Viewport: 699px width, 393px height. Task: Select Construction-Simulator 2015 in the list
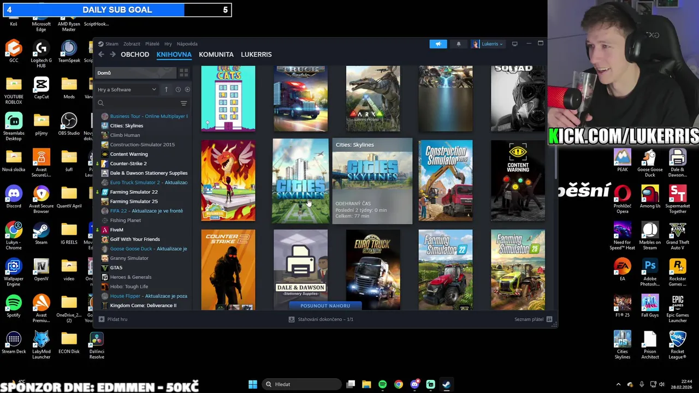(x=144, y=145)
